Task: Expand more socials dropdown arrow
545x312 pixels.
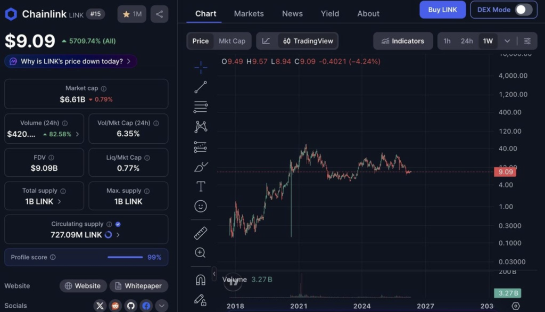Action: tap(162, 306)
